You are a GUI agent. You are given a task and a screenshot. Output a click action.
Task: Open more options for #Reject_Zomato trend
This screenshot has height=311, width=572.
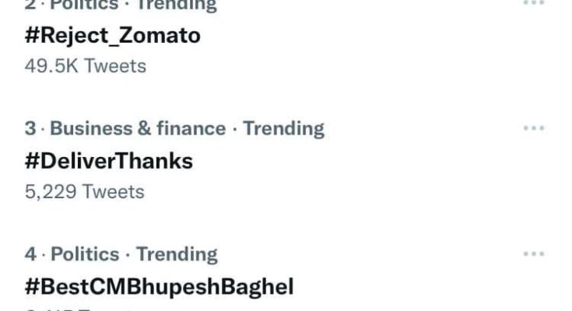coord(533,3)
